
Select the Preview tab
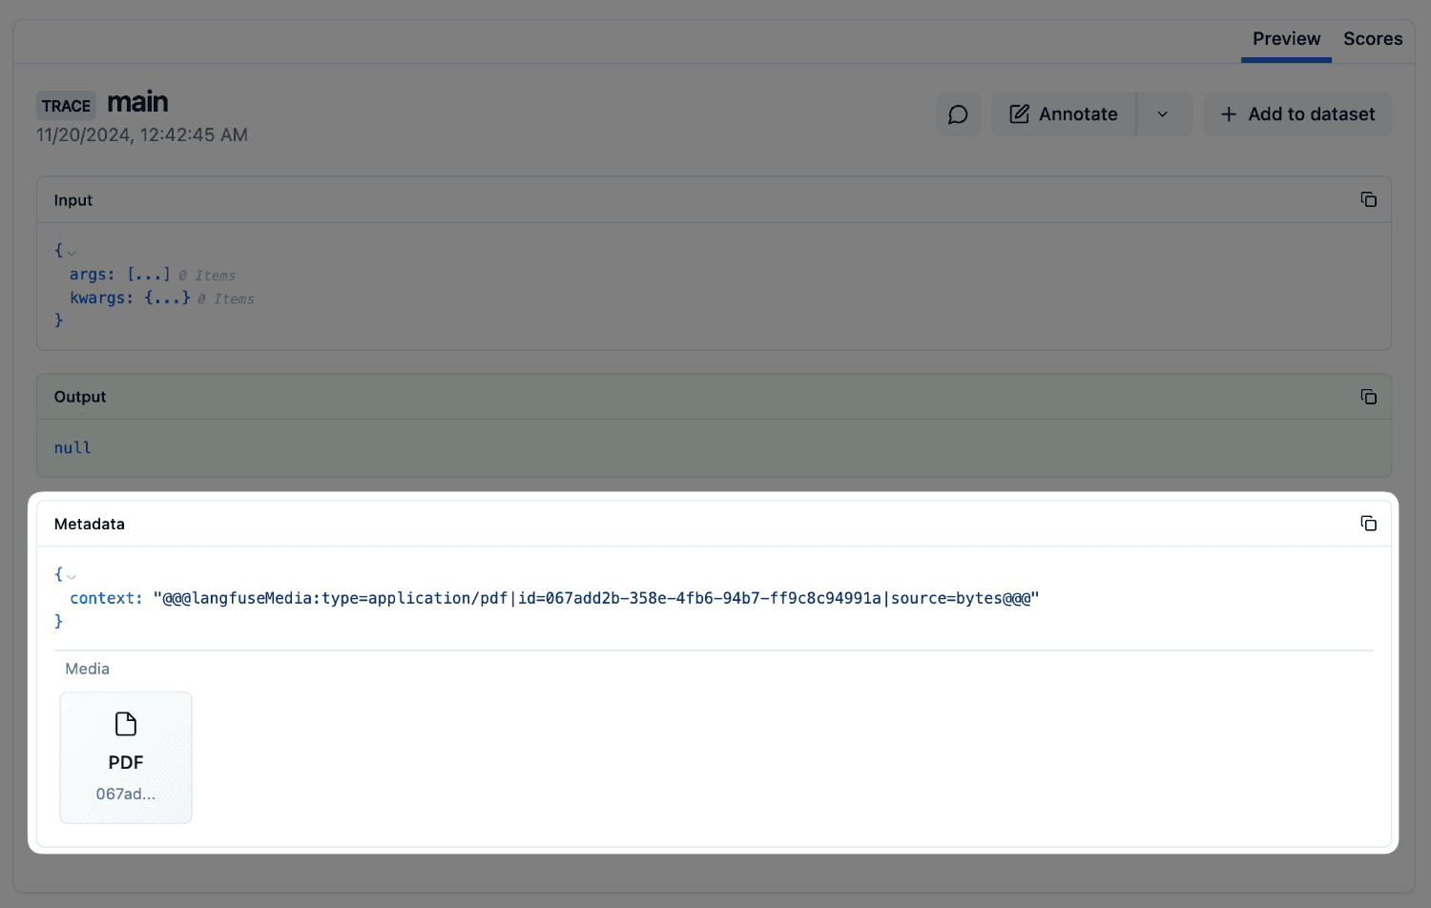click(x=1286, y=39)
